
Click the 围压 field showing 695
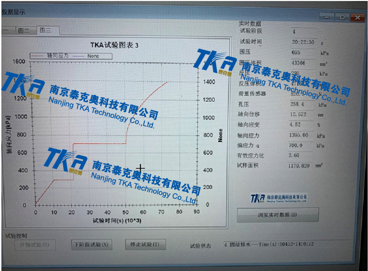(302, 53)
